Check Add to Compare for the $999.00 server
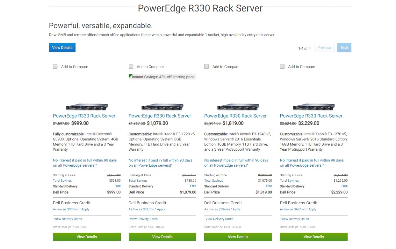 55,66
